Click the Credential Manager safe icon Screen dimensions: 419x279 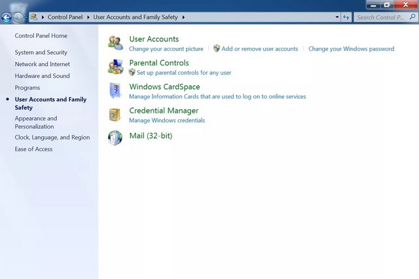pyautogui.click(x=115, y=115)
